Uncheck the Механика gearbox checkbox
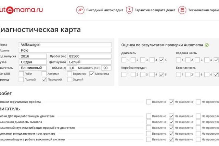This screenshot has height=146, width=219. coord(92,74)
